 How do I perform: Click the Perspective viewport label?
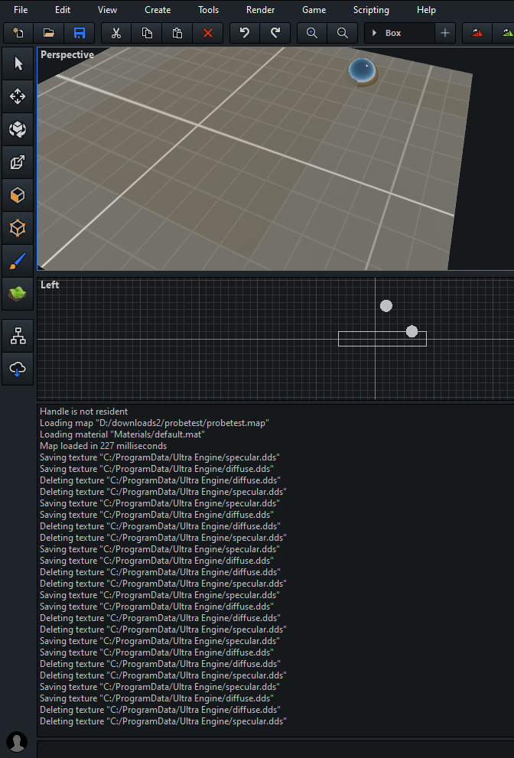coord(67,54)
